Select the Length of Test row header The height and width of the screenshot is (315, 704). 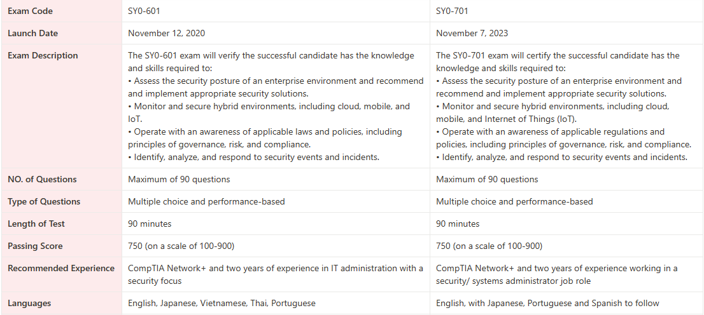(36, 224)
